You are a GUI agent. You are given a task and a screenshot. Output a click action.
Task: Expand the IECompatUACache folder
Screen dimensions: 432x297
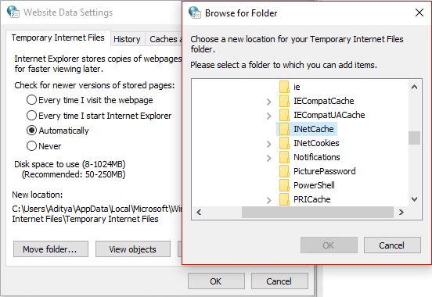269,116
